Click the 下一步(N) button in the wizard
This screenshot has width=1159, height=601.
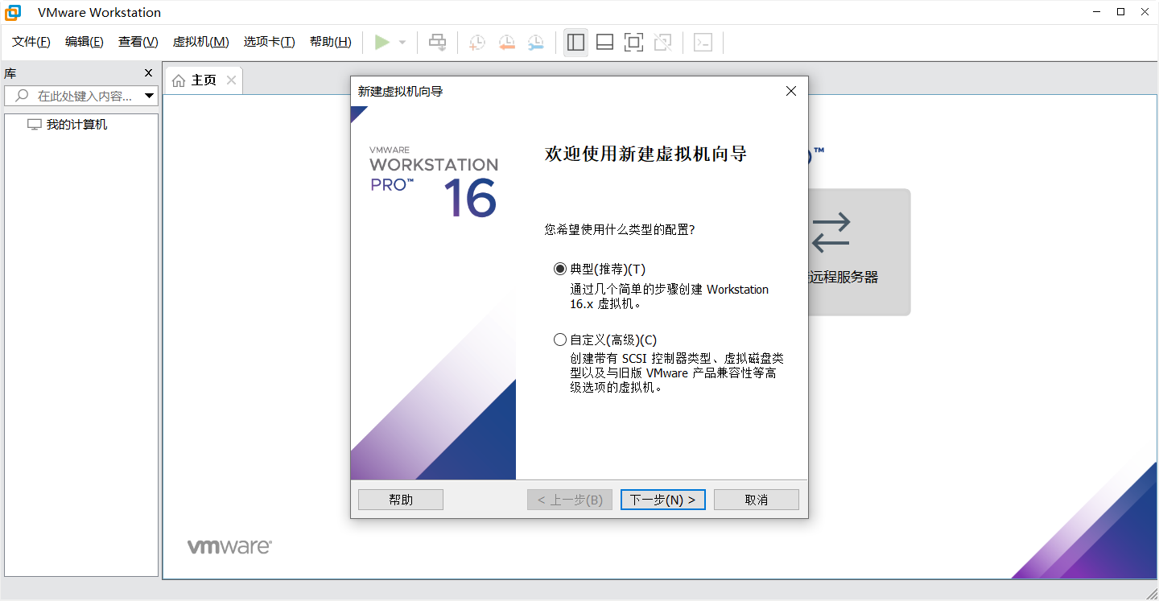[x=662, y=499]
